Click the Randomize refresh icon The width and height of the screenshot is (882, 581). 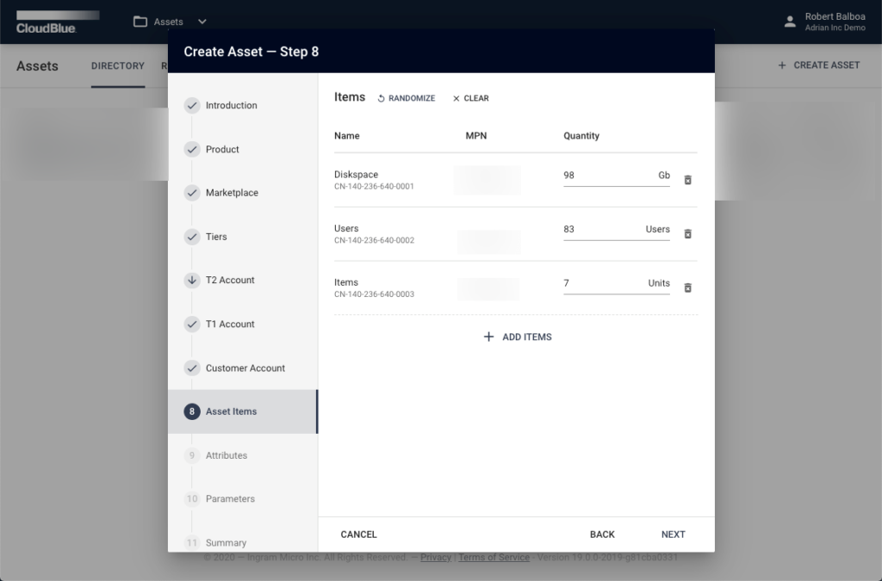(381, 98)
